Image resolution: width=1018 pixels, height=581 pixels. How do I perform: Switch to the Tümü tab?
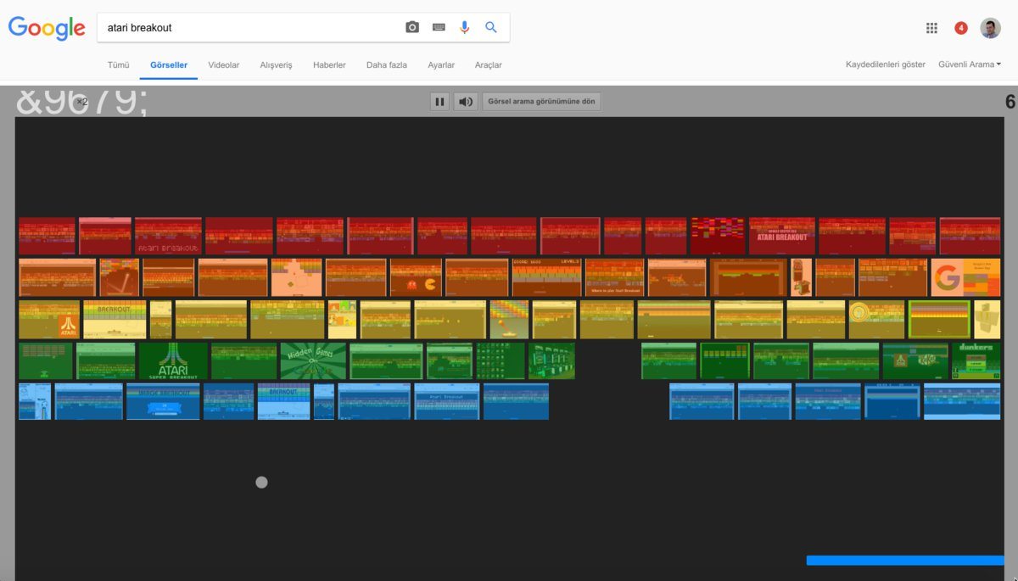[118, 65]
